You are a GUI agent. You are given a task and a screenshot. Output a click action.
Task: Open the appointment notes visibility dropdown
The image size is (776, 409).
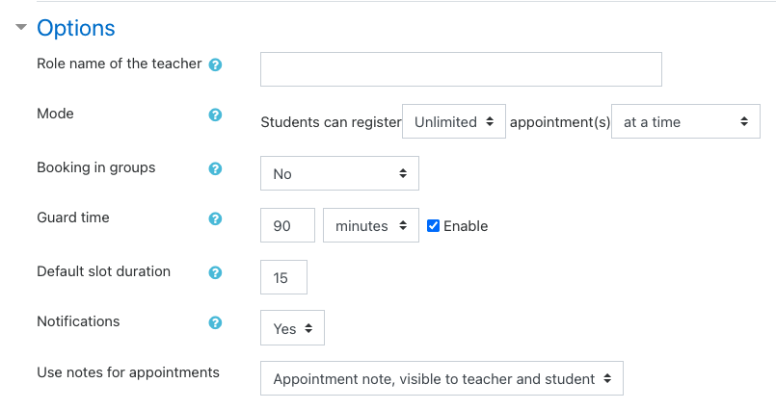coord(442,379)
